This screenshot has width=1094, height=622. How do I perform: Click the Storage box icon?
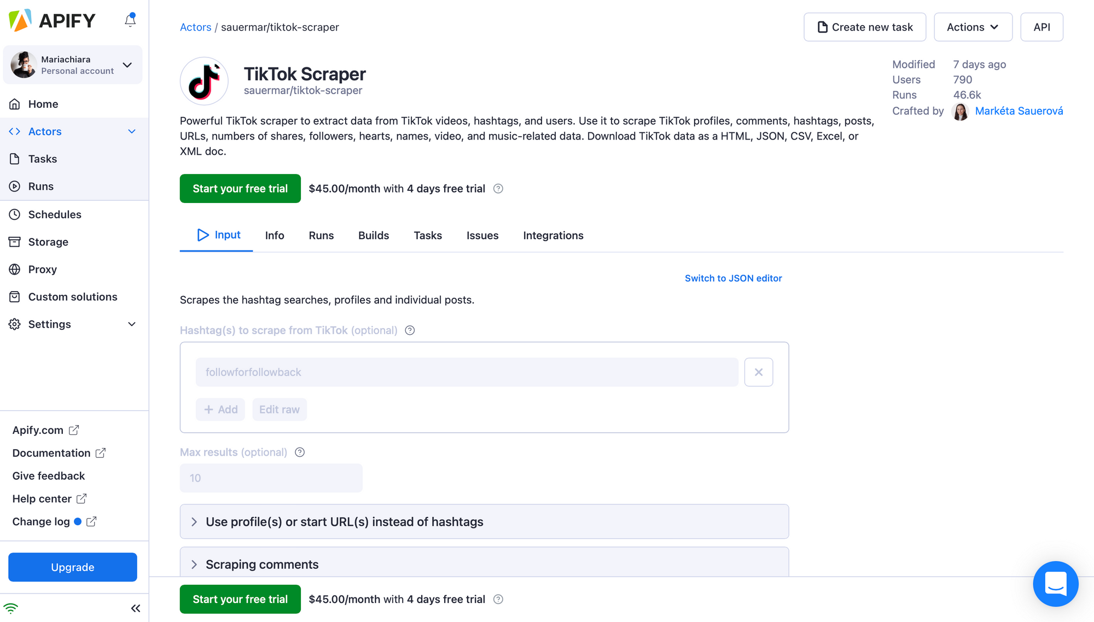(x=15, y=242)
